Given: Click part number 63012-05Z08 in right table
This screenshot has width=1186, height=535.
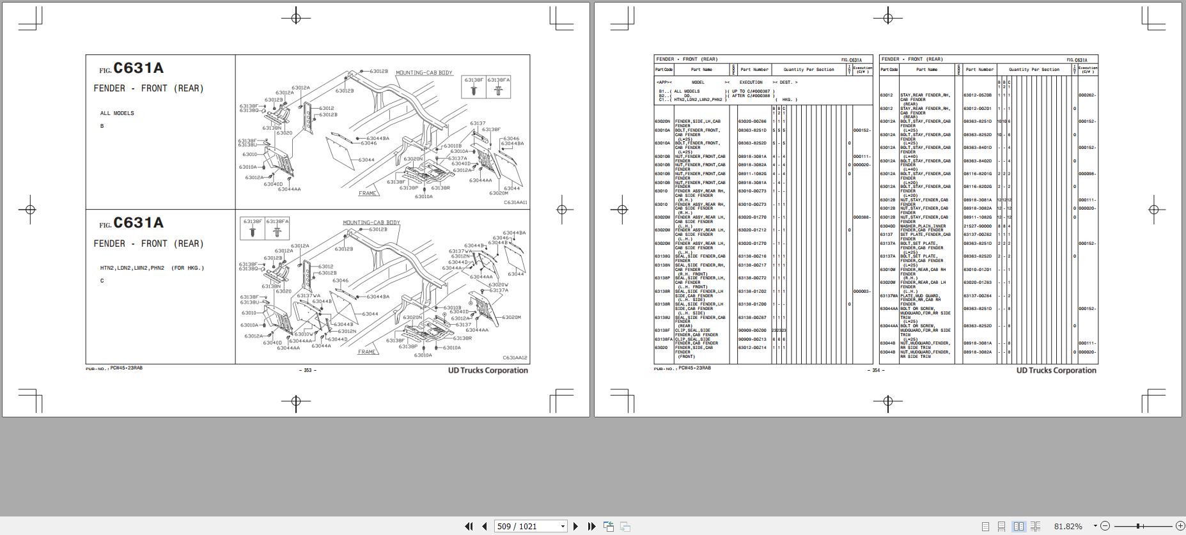Looking at the screenshot, I should pos(978,95).
